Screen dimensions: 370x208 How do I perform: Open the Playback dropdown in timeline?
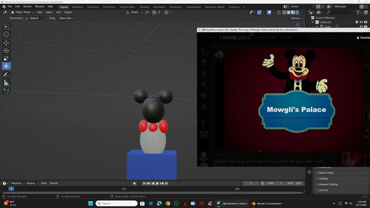(18, 183)
